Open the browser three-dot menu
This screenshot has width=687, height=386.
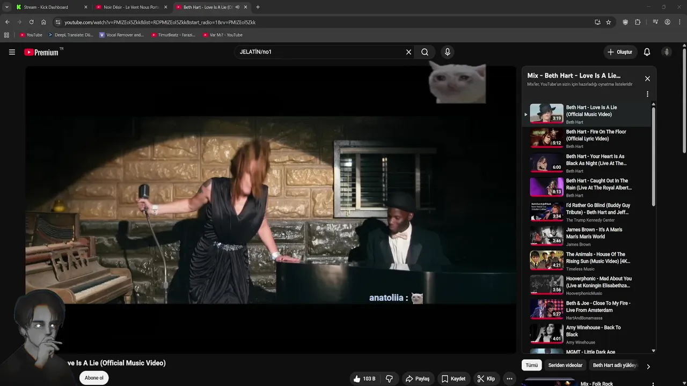pos(679,22)
